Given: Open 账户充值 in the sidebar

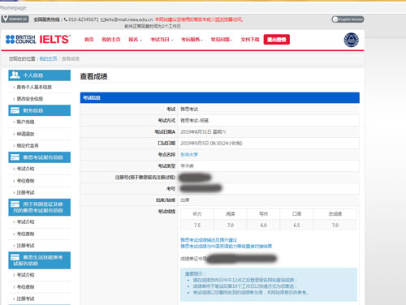Looking at the screenshot, I should (x=25, y=122).
